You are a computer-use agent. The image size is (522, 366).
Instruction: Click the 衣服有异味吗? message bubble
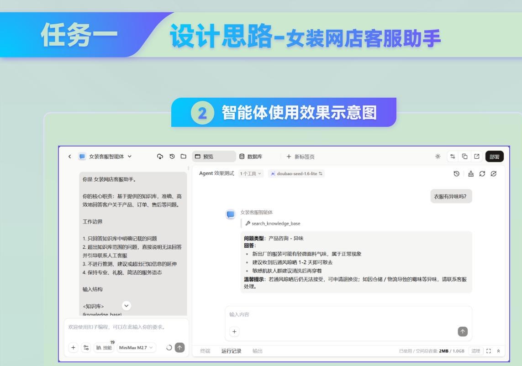[x=451, y=196]
